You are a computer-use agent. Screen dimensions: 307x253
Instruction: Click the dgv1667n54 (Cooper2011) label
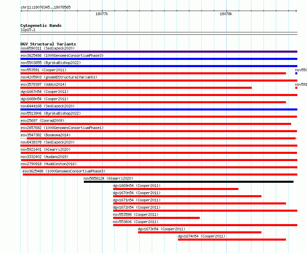pyautogui.click(x=44, y=92)
